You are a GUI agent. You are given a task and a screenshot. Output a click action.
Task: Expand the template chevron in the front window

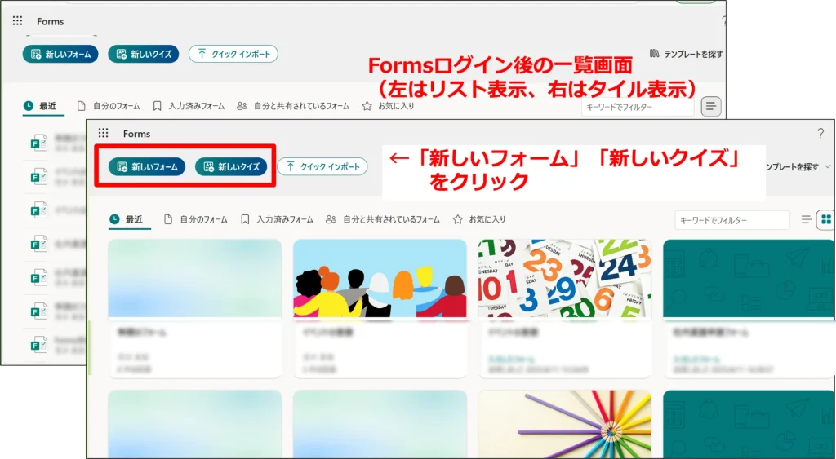(828, 166)
